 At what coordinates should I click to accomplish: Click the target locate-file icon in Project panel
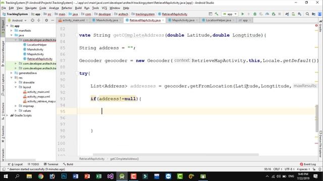coord(32,20)
